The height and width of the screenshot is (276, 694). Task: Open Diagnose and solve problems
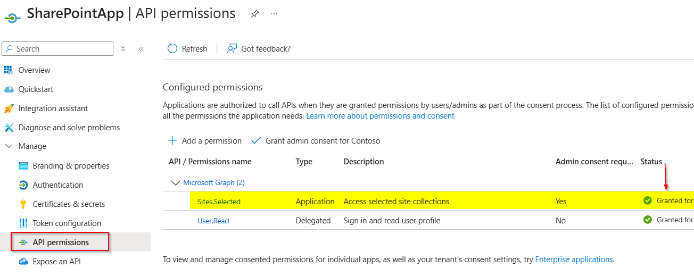69,128
